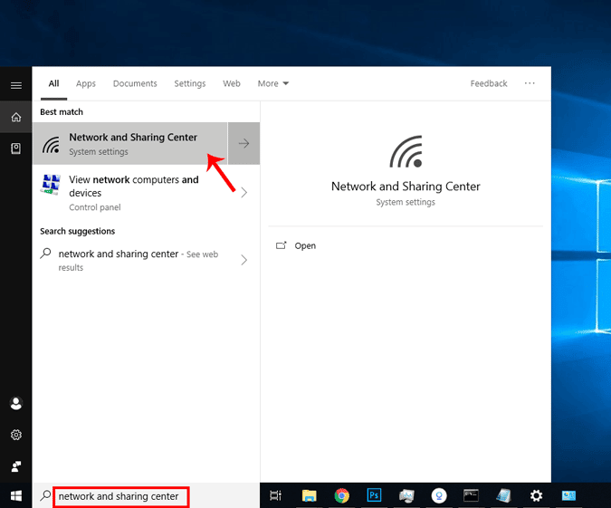This screenshot has width=611, height=508.
Task: Open the white circular app icon on taskbar
Action: [x=439, y=495]
